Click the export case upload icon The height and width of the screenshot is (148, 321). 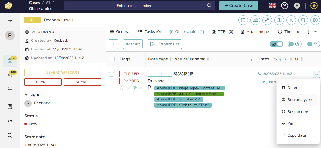279,20
